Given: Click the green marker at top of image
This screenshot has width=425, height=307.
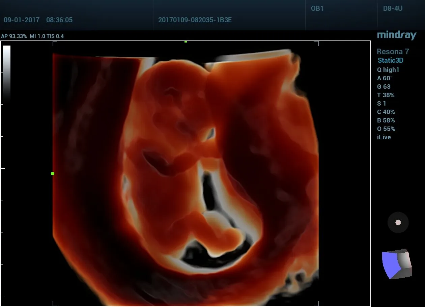Looking at the screenshot, I should pyautogui.click(x=186, y=41).
